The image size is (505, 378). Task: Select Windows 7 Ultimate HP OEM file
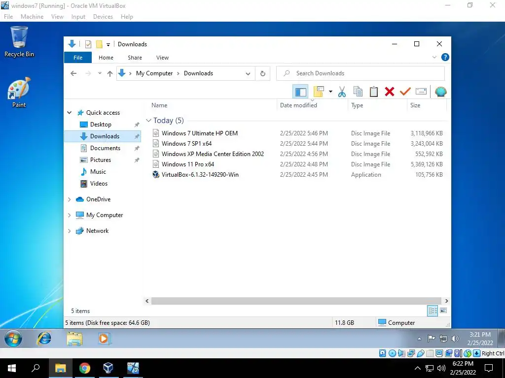coord(199,133)
